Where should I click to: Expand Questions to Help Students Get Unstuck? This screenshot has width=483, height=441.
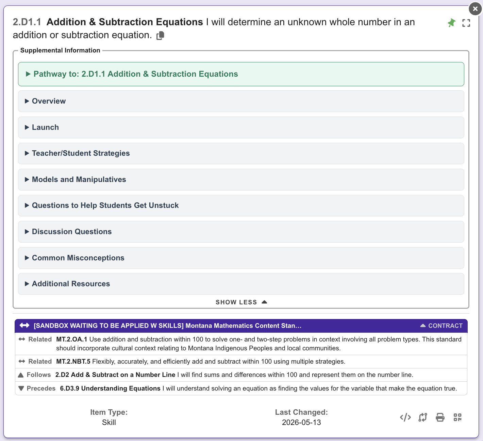[241, 206]
